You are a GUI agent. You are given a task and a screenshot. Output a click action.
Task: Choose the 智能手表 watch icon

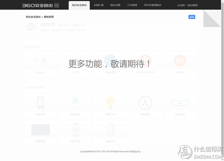tap(75, 130)
